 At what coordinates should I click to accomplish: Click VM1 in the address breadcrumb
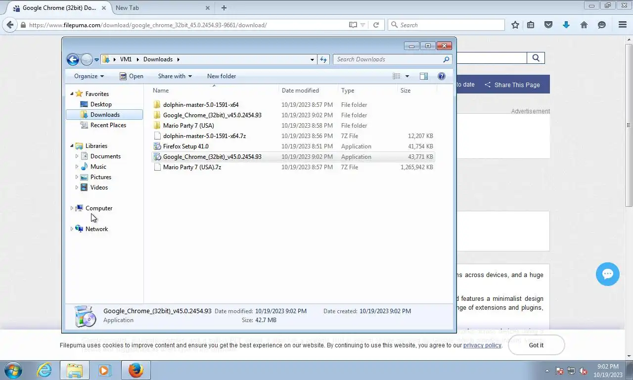[126, 59]
